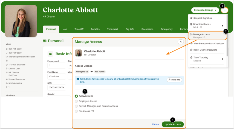The width and height of the screenshot is (234, 129).
Task: Click the division icon beside North America
Action: point(7,83)
